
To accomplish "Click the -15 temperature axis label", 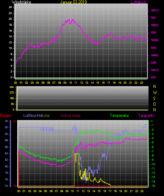I will click(x=152, y=186).
